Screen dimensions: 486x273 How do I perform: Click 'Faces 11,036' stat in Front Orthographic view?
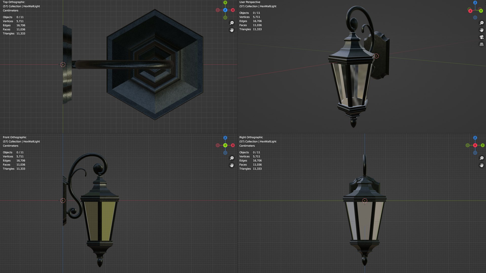click(14, 165)
